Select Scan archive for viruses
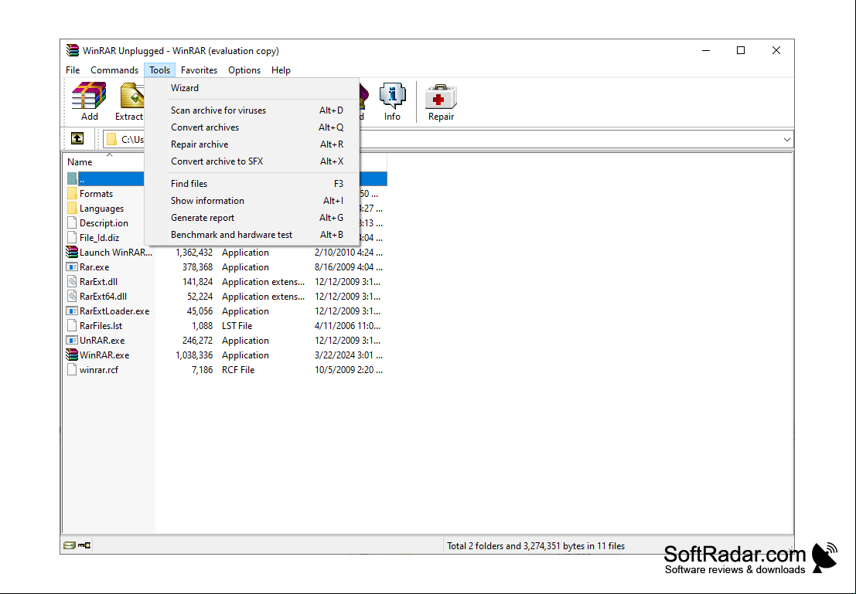Viewport: 856px width, 594px height. (251, 110)
